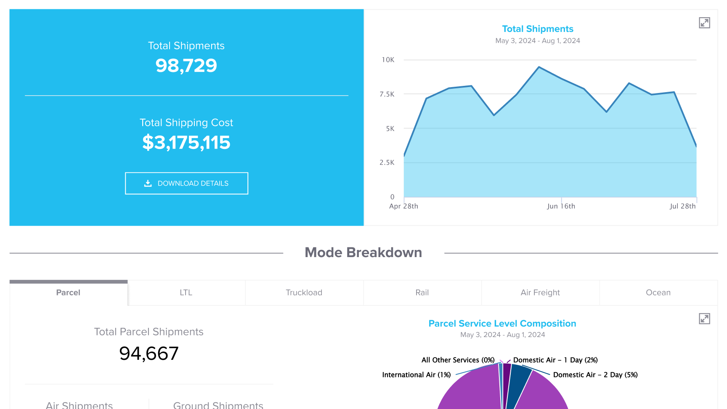Switch to the LTL tab

pos(186,292)
